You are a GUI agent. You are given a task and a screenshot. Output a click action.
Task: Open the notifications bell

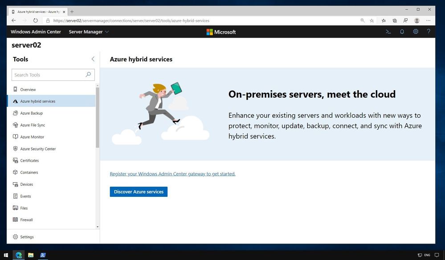(x=402, y=32)
